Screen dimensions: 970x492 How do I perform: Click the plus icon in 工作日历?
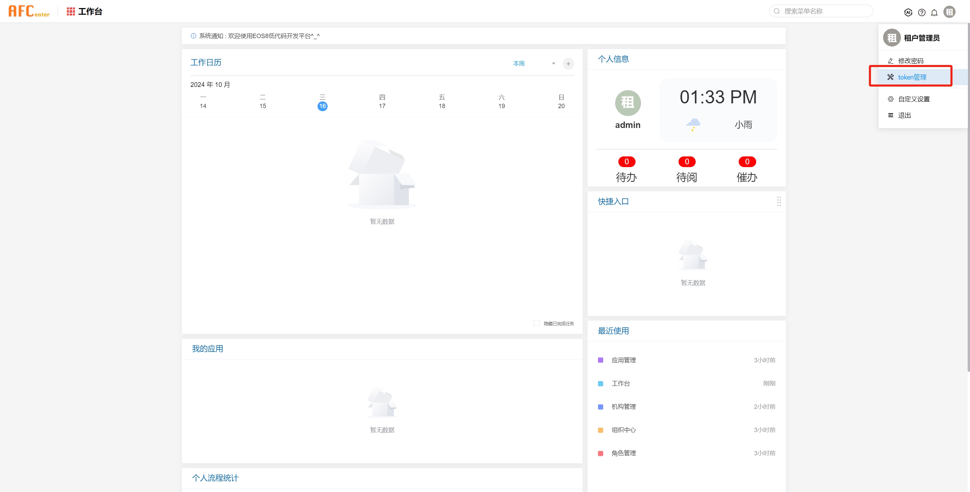pyautogui.click(x=568, y=64)
